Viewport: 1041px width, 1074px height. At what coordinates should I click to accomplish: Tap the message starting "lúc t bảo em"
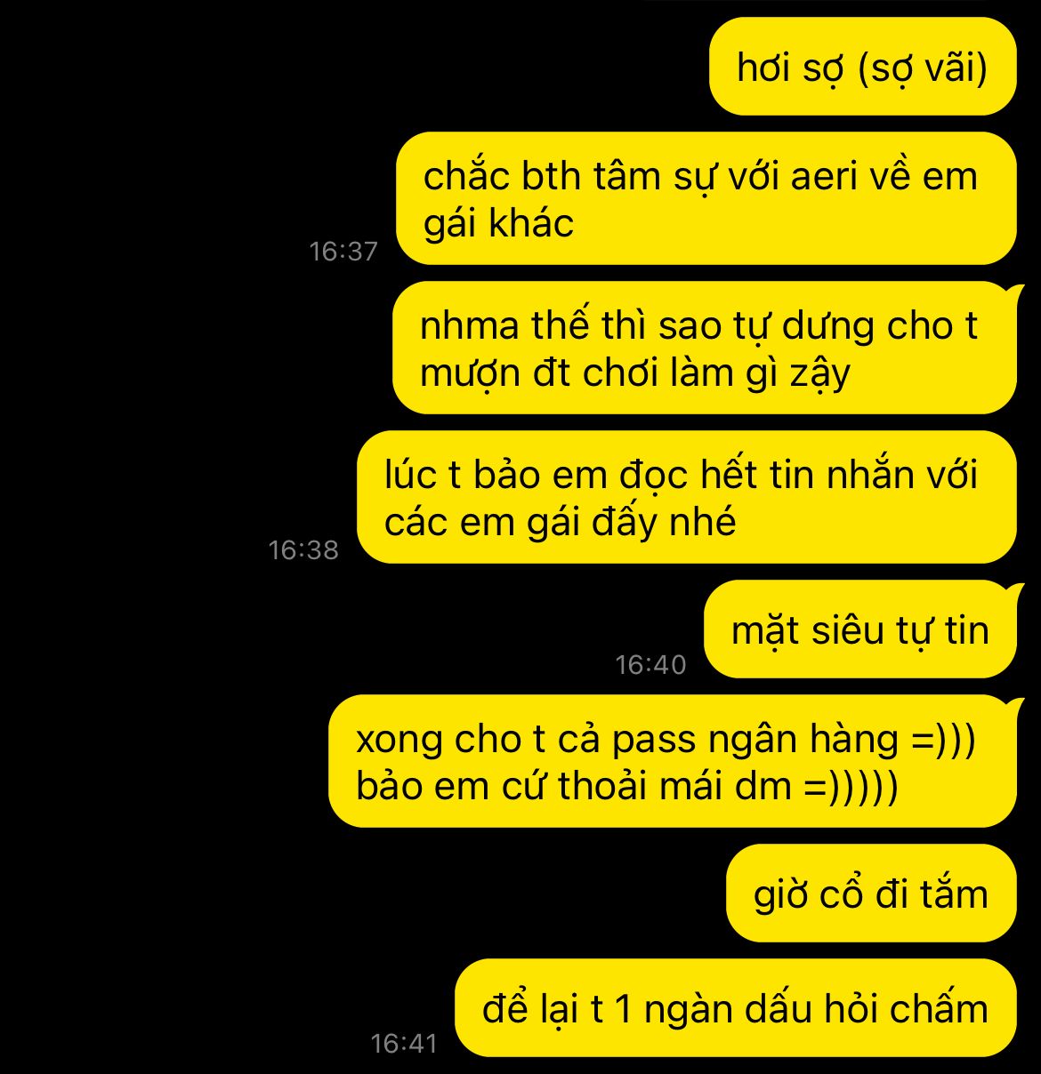click(686, 497)
